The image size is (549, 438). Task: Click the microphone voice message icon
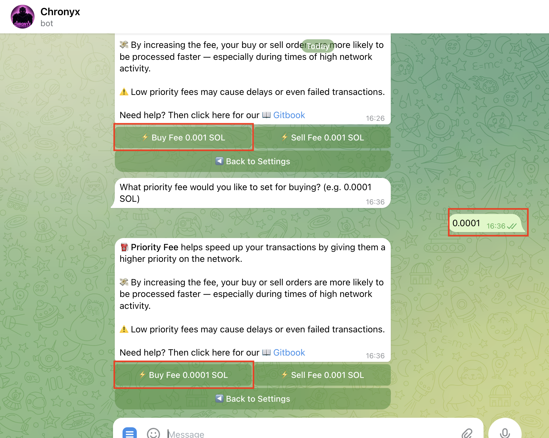coord(505,434)
